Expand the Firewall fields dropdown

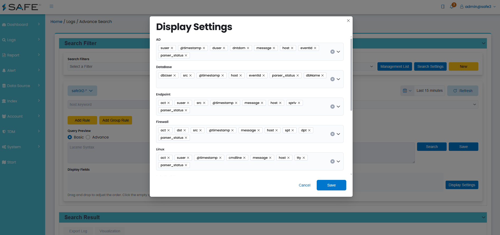point(338,134)
